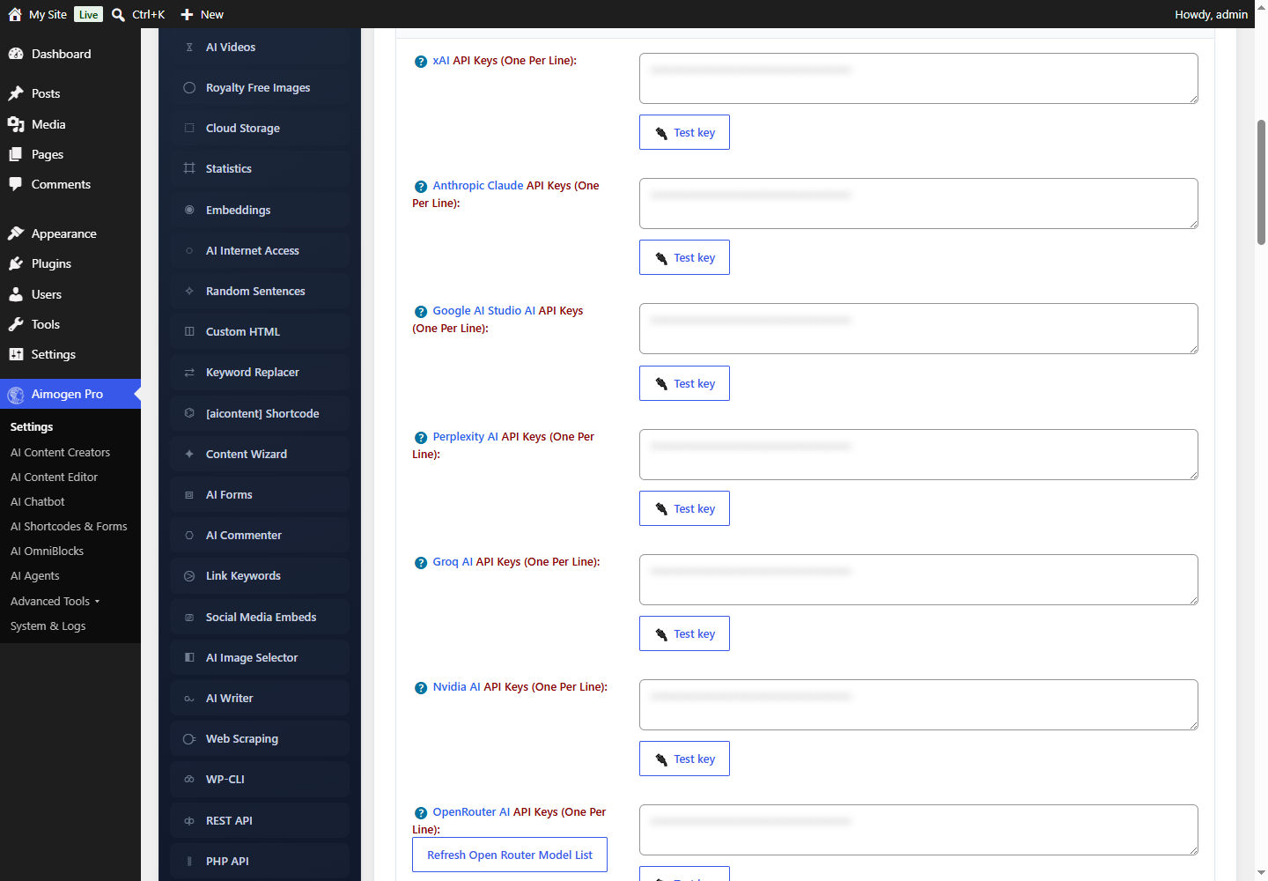Screen dimensions: 1268x881
Task: Click the page vertical scrollbar
Action: coord(1261,182)
